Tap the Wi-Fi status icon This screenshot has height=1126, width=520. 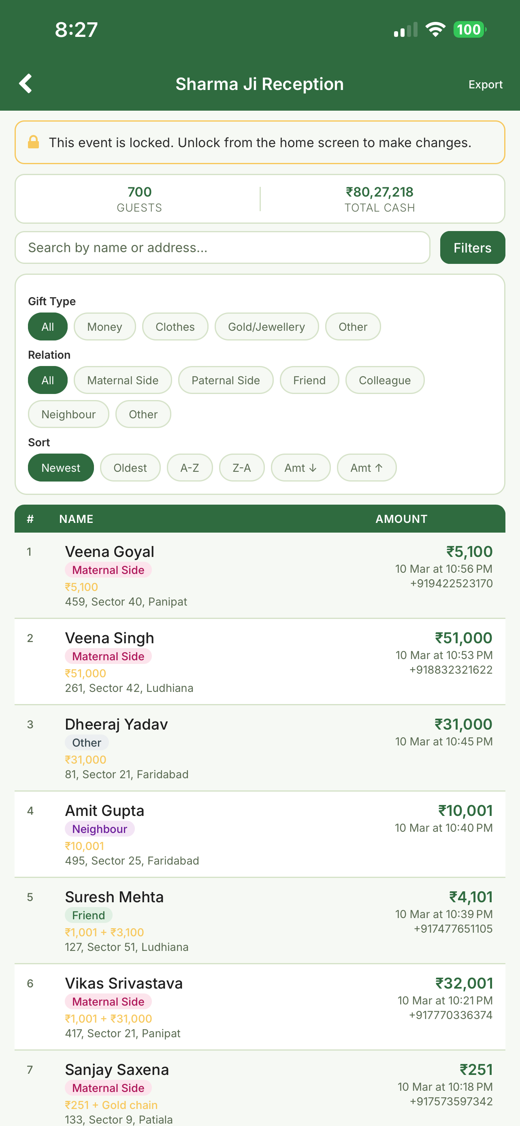[x=435, y=30]
